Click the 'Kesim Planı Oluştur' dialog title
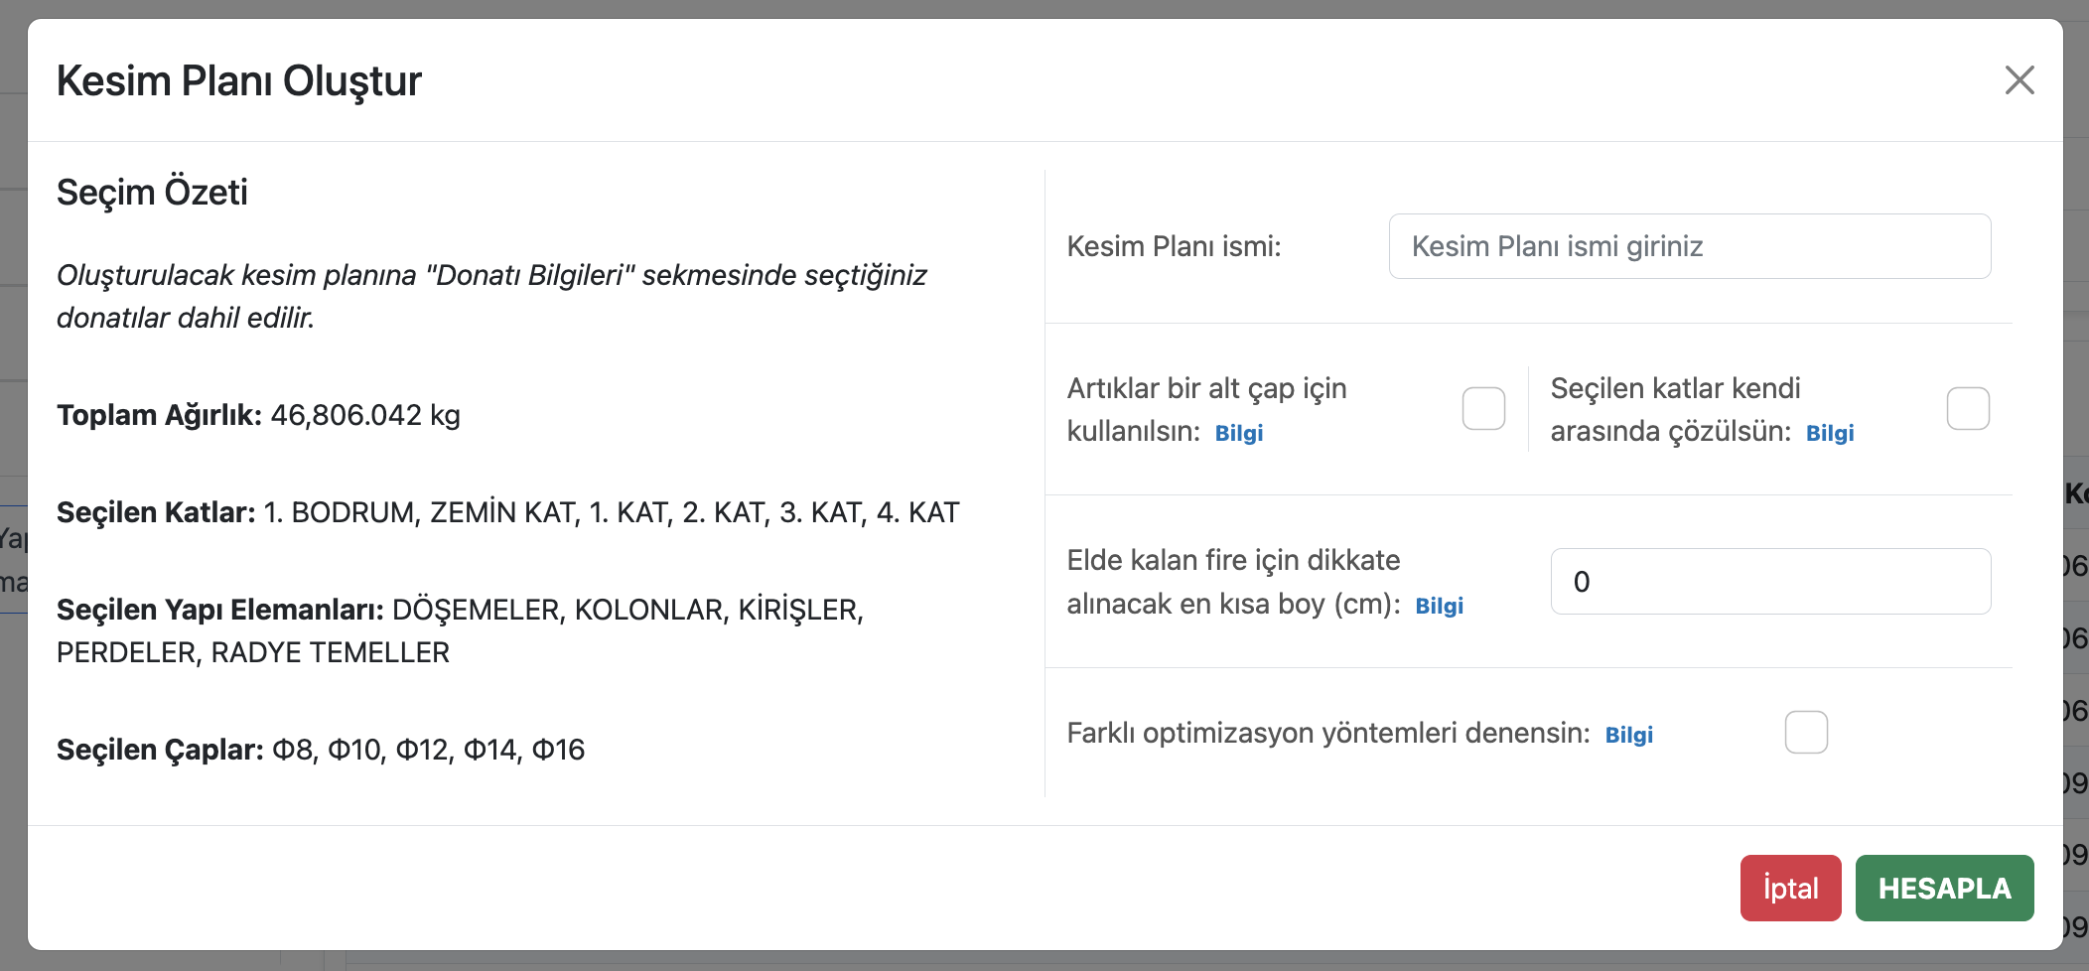The image size is (2089, 971). pyautogui.click(x=239, y=81)
